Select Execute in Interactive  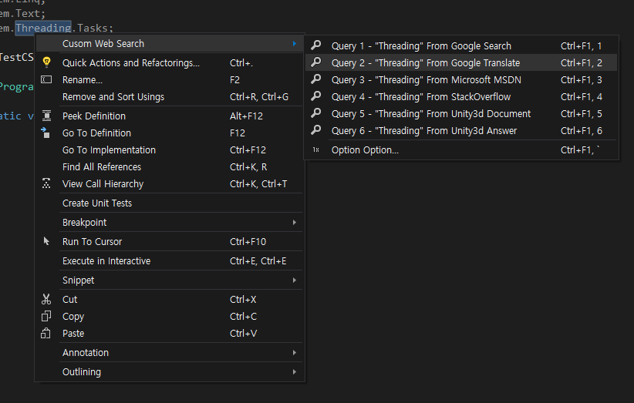click(x=169, y=261)
